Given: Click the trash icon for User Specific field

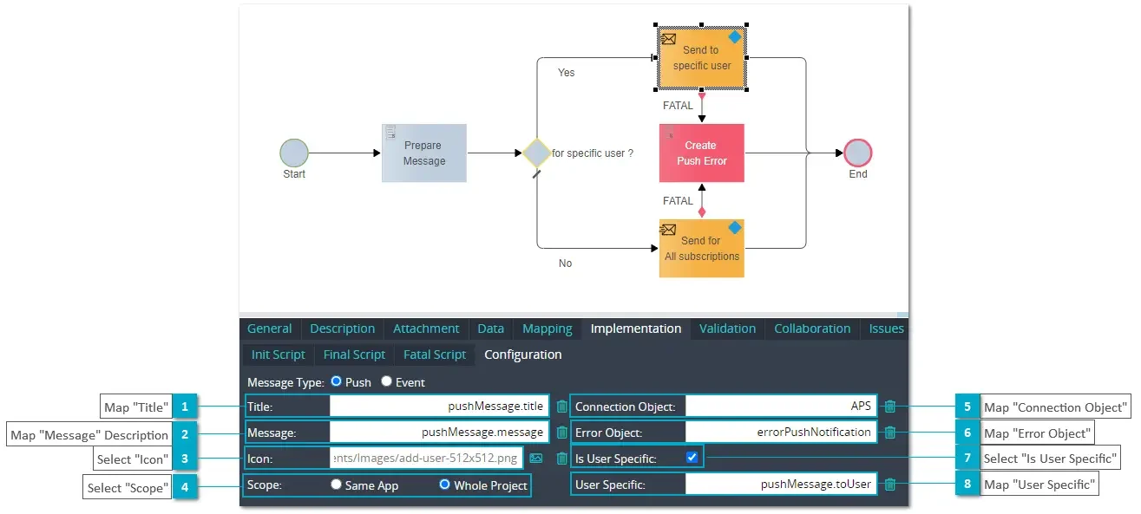Looking at the screenshot, I should pos(889,485).
